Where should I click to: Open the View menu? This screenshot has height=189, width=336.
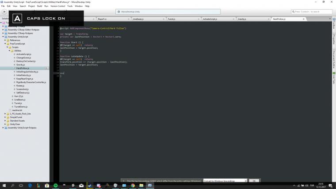tap(15, 6)
